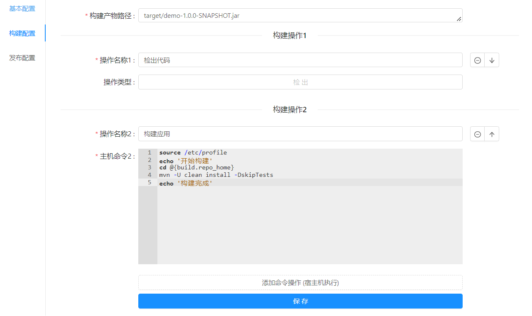The image size is (532, 316).
Task: Move build operation 2 up with arrow
Action: pyautogui.click(x=492, y=134)
